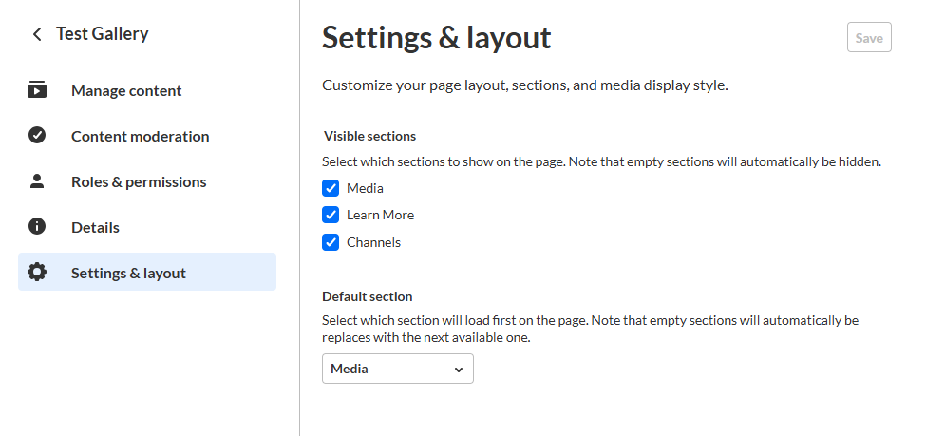Click the Manage content media icon

coord(37,91)
